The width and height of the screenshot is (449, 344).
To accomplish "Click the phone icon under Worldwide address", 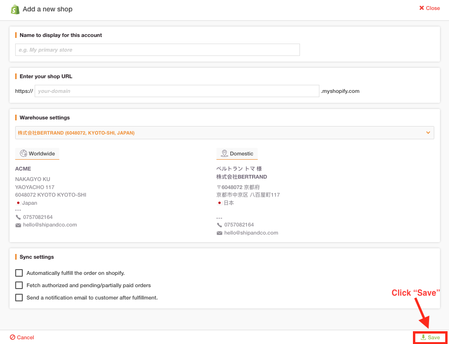I will pyautogui.click(x=19, y=217).
